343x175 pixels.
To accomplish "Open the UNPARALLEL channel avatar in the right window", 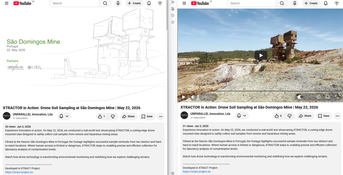I will coord(184,115).
